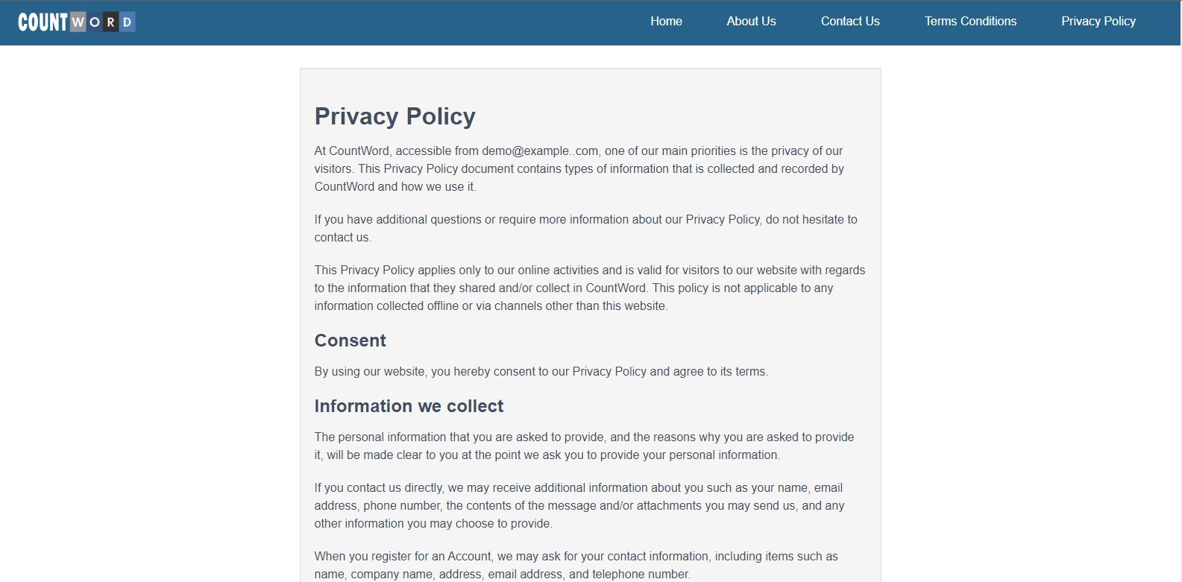This screenshot has width=1182, height=582.
Task: Click the sentence "By using our website"
Action: pos(541,371)
